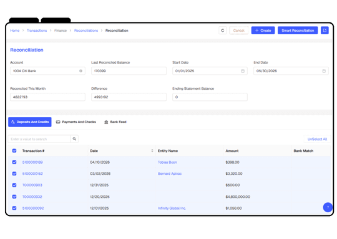The height and width of the screenshot is (239, 337).
Task: Open entity Tobias Boon link
Action: (167, 162)
